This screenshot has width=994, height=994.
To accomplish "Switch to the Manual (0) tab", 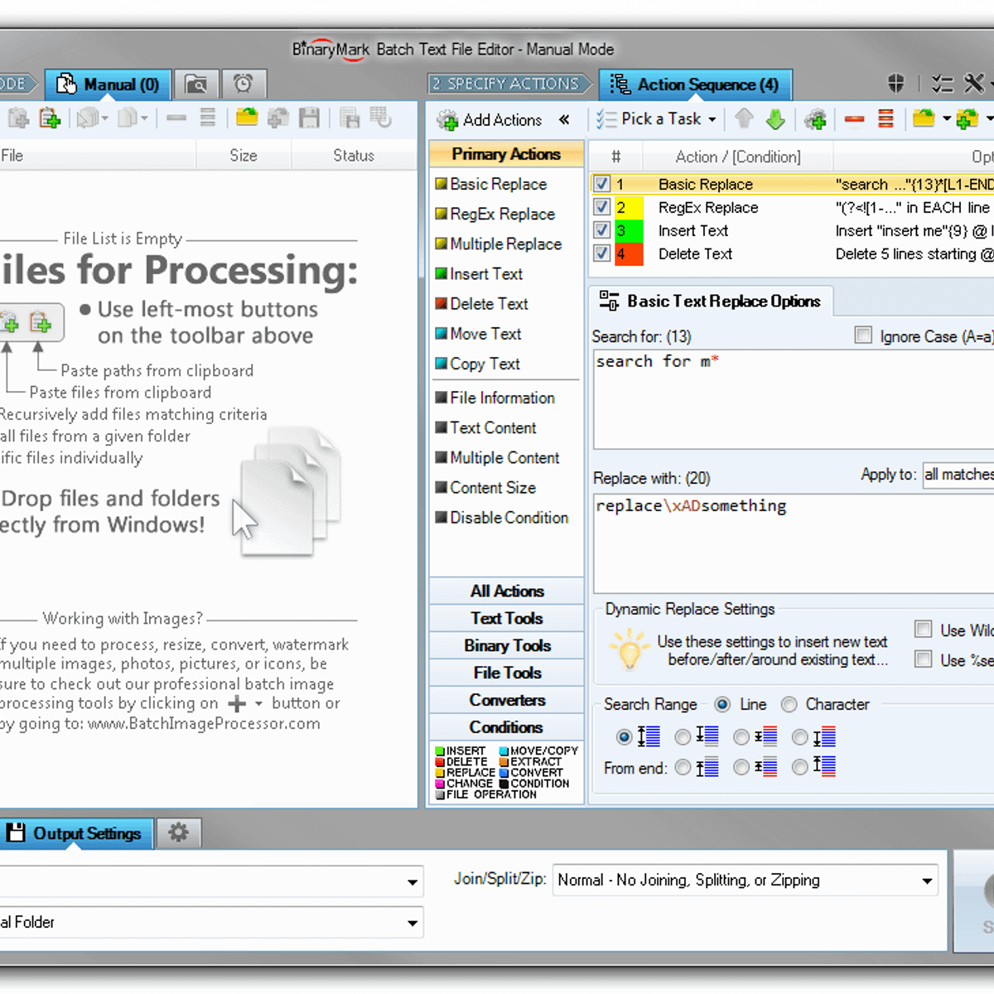I will tap(109, 84).
